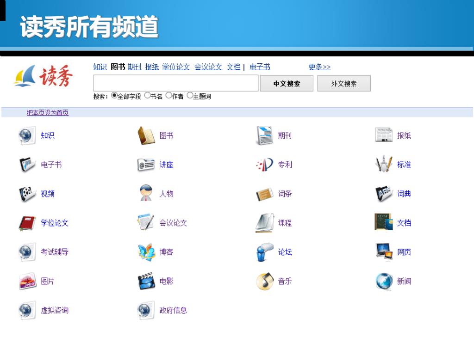
Task: Focus the search text box
Action: point(176,83)
